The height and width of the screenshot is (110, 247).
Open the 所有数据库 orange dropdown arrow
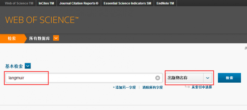pyautogui.click(x=56, y=38)
